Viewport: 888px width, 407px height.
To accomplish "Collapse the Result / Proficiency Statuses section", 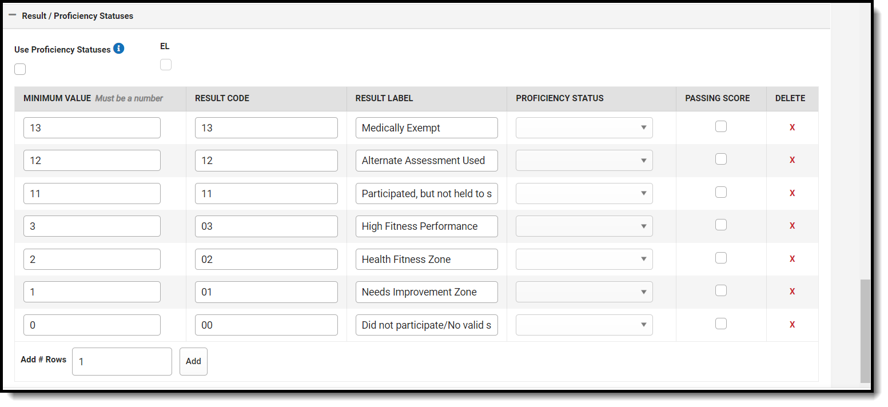I will tap(13, 15).
